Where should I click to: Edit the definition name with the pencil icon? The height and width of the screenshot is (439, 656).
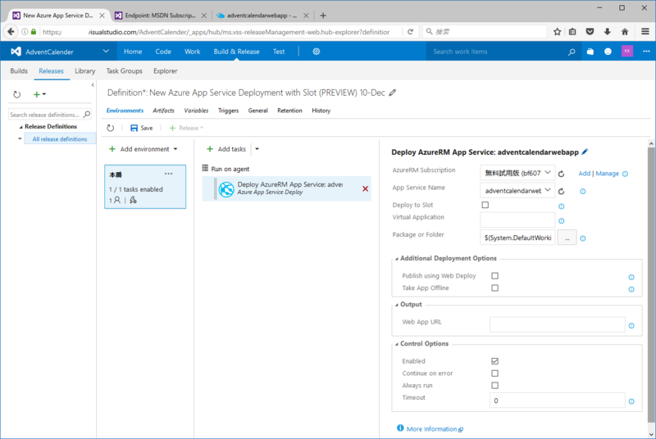[392, 93]
